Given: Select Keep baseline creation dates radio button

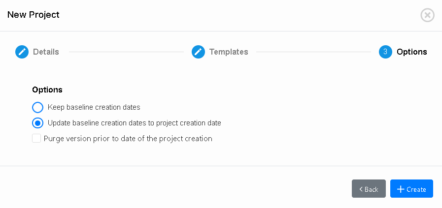Looking at the screenshot, I should [x=38, y=107].
